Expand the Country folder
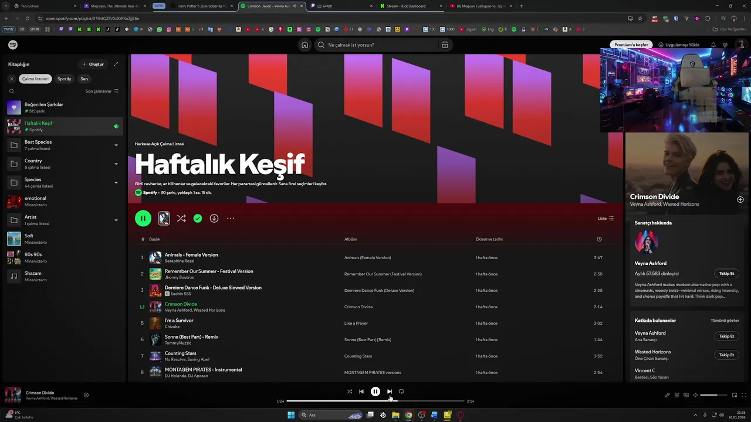 [x=116, y=164]
